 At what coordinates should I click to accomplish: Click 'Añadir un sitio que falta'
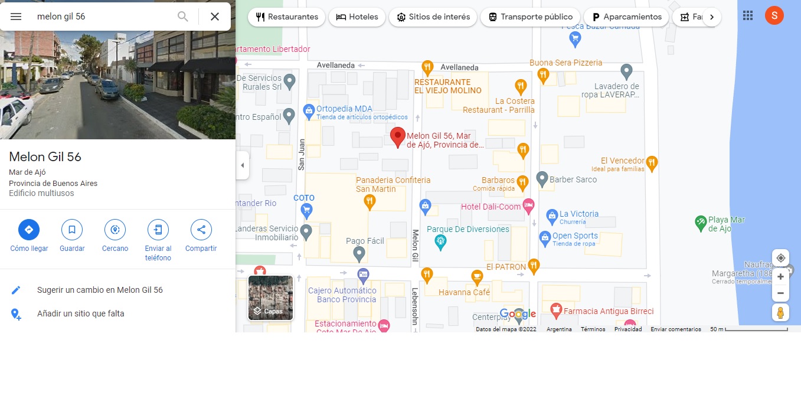81,313
